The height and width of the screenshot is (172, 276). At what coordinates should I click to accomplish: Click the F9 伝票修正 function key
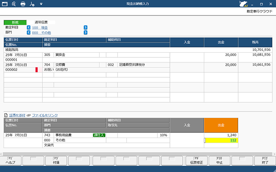[196, 161]
